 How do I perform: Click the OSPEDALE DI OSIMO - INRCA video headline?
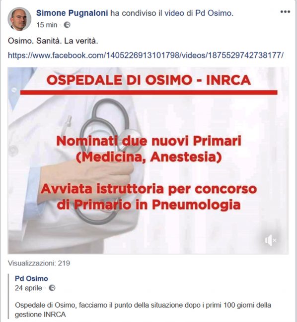(148, 80)
